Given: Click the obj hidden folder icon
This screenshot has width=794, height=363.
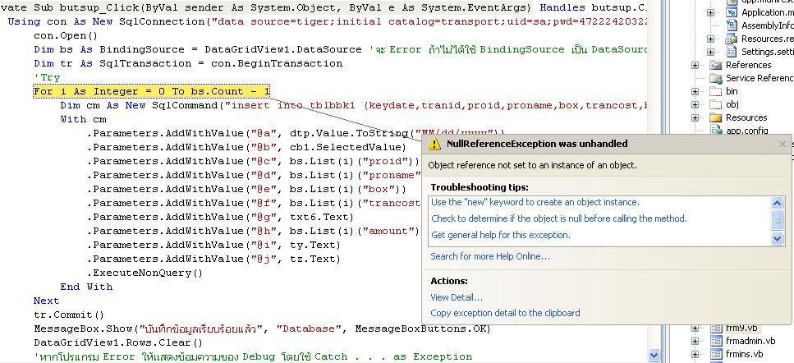Looking at the screenshot, I should coord(715,104).
